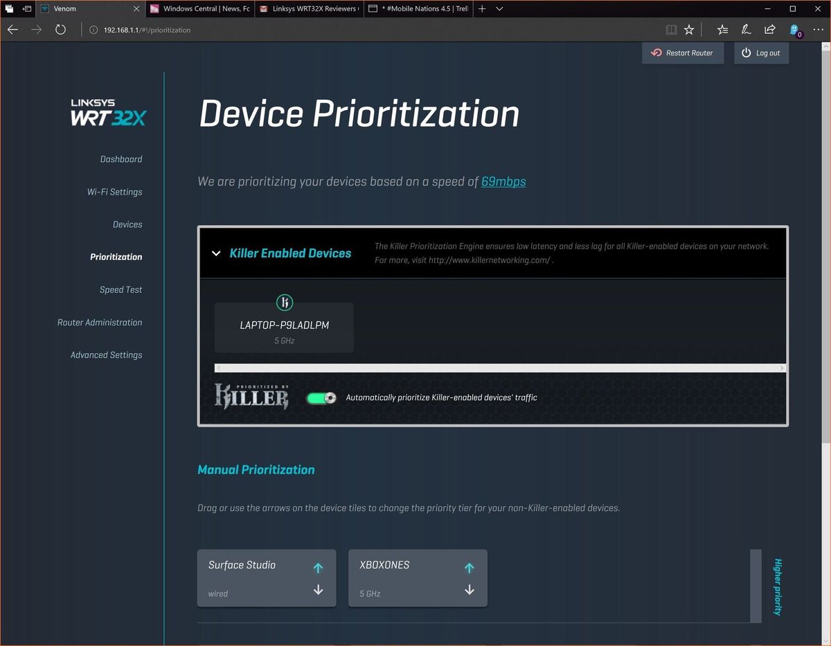
Task: Raise priority of Surface Studio
Action: click(x=318, y=568)
